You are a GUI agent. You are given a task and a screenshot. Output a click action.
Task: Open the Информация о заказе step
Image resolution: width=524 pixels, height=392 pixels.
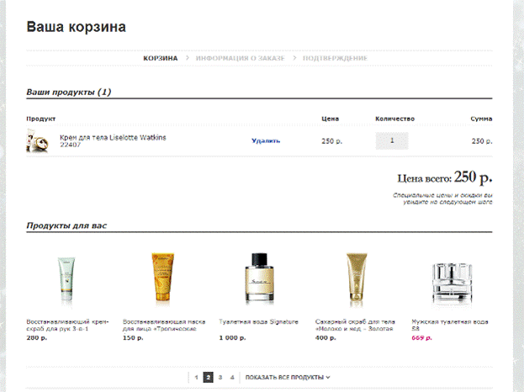[241, 58]
